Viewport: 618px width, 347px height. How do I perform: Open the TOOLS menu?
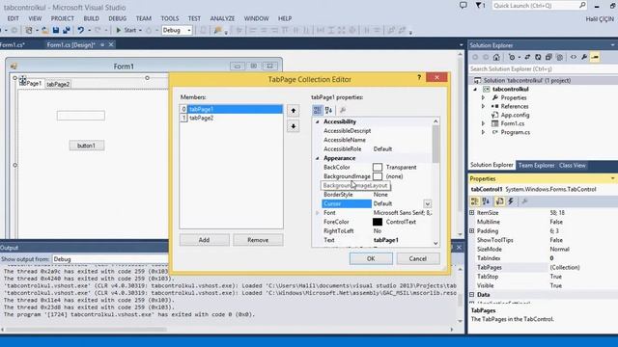(170, 18)
